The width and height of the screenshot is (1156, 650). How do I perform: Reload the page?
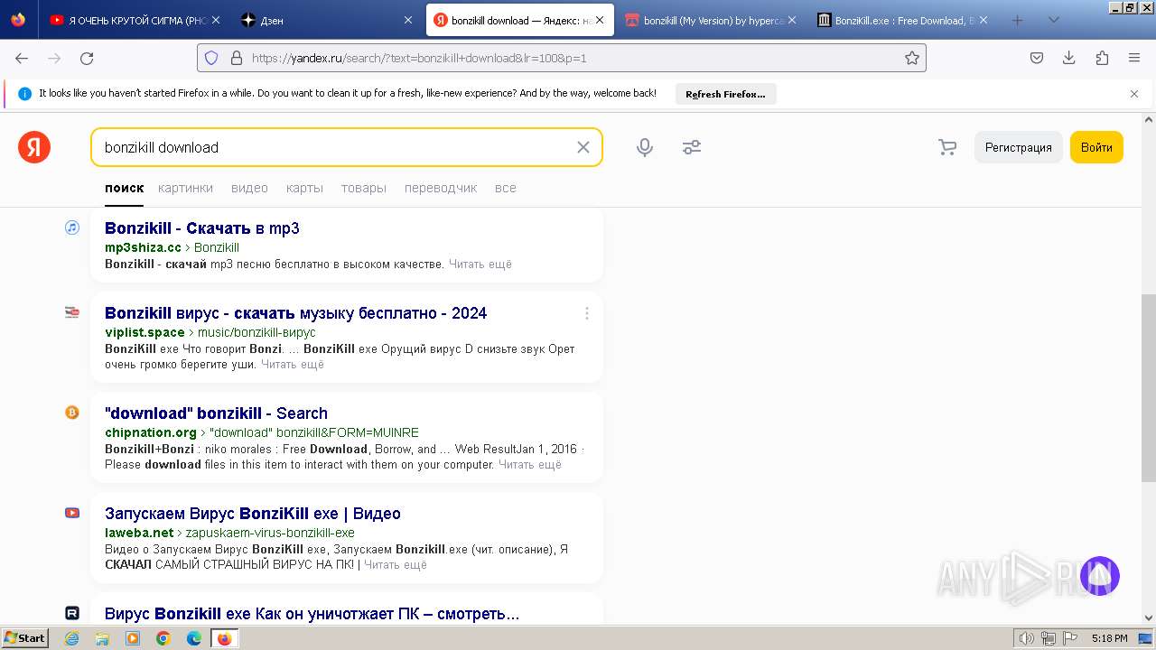87,58
